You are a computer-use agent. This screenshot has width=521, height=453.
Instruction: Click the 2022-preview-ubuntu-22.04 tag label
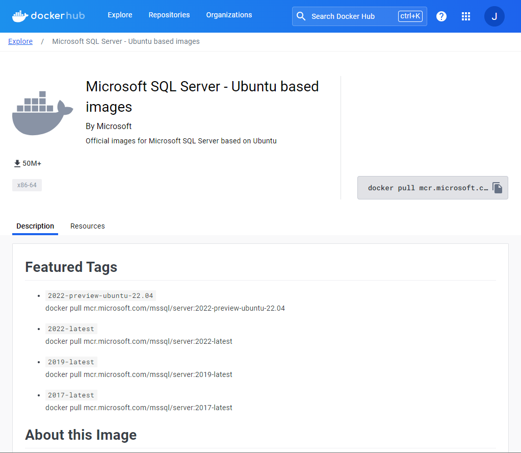[x=100, y=296]
